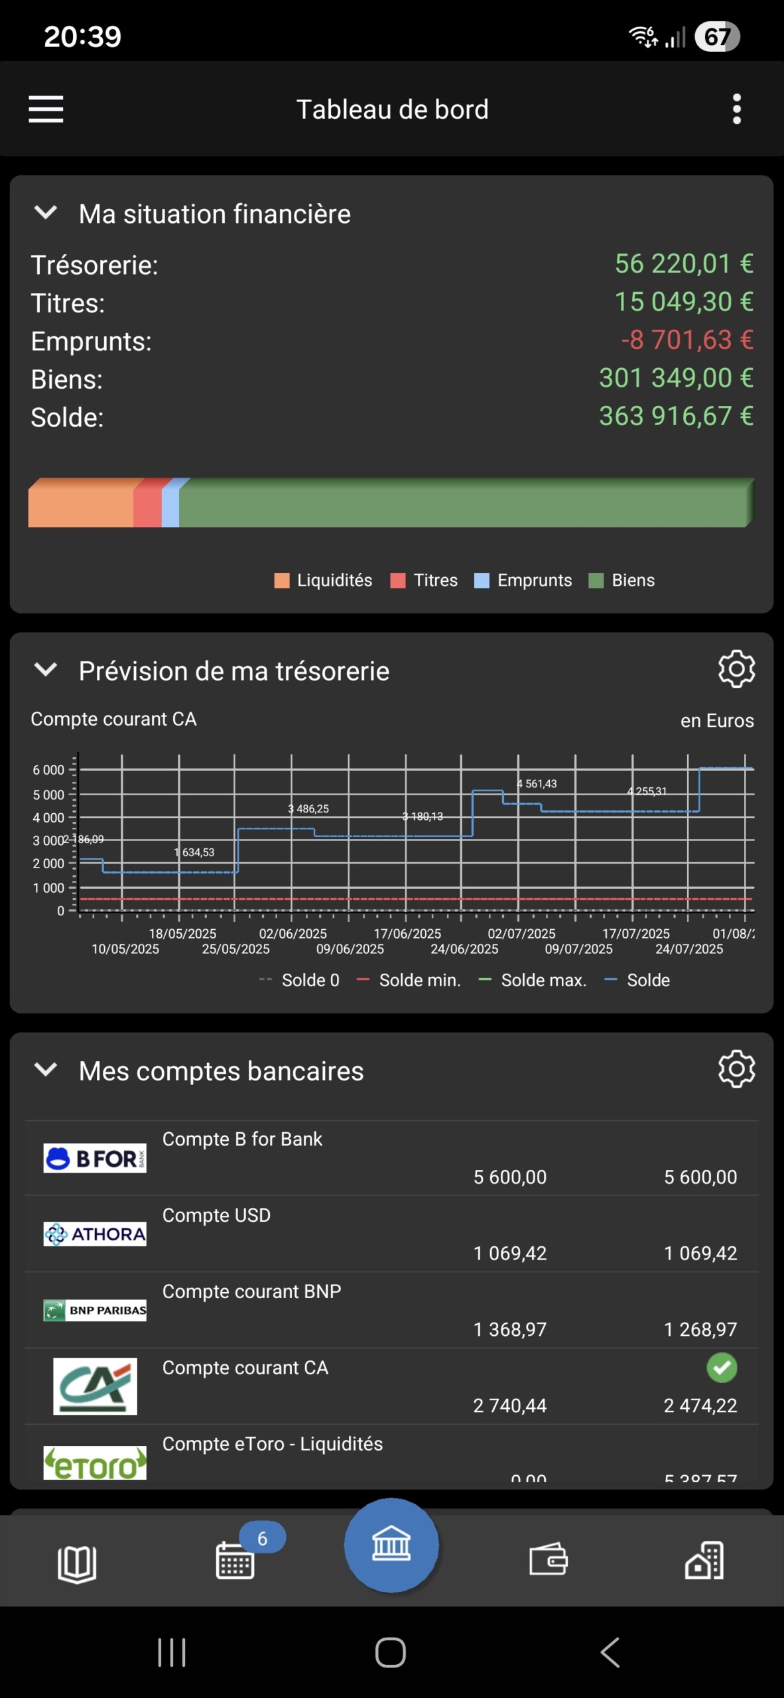Image resolution: width=784 pixels, height=1698 pixels.
Task: Open the ledger book tab
Action: tap(77, 1563)
